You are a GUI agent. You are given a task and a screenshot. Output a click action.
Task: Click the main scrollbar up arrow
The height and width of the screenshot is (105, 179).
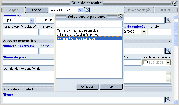point(176,17)
